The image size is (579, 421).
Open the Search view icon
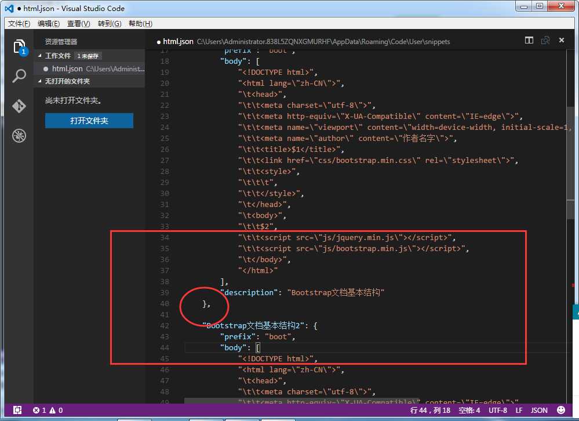click(19, 76)
